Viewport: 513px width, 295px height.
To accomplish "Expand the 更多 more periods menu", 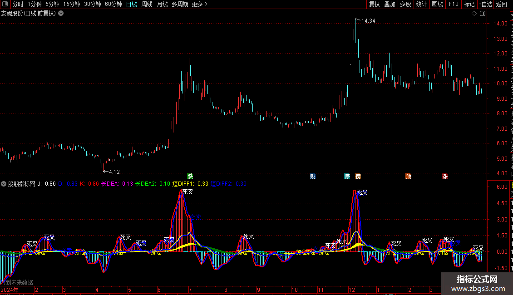I will (200, 4).
